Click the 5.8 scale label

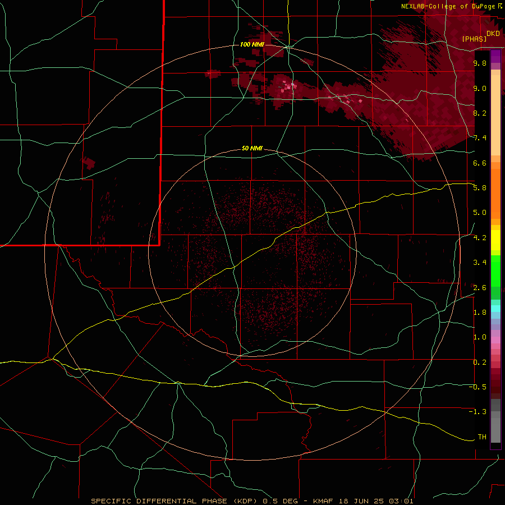(480, 188)
